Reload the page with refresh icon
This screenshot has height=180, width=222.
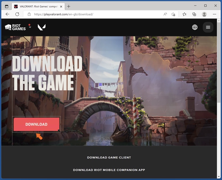(17, 14)
